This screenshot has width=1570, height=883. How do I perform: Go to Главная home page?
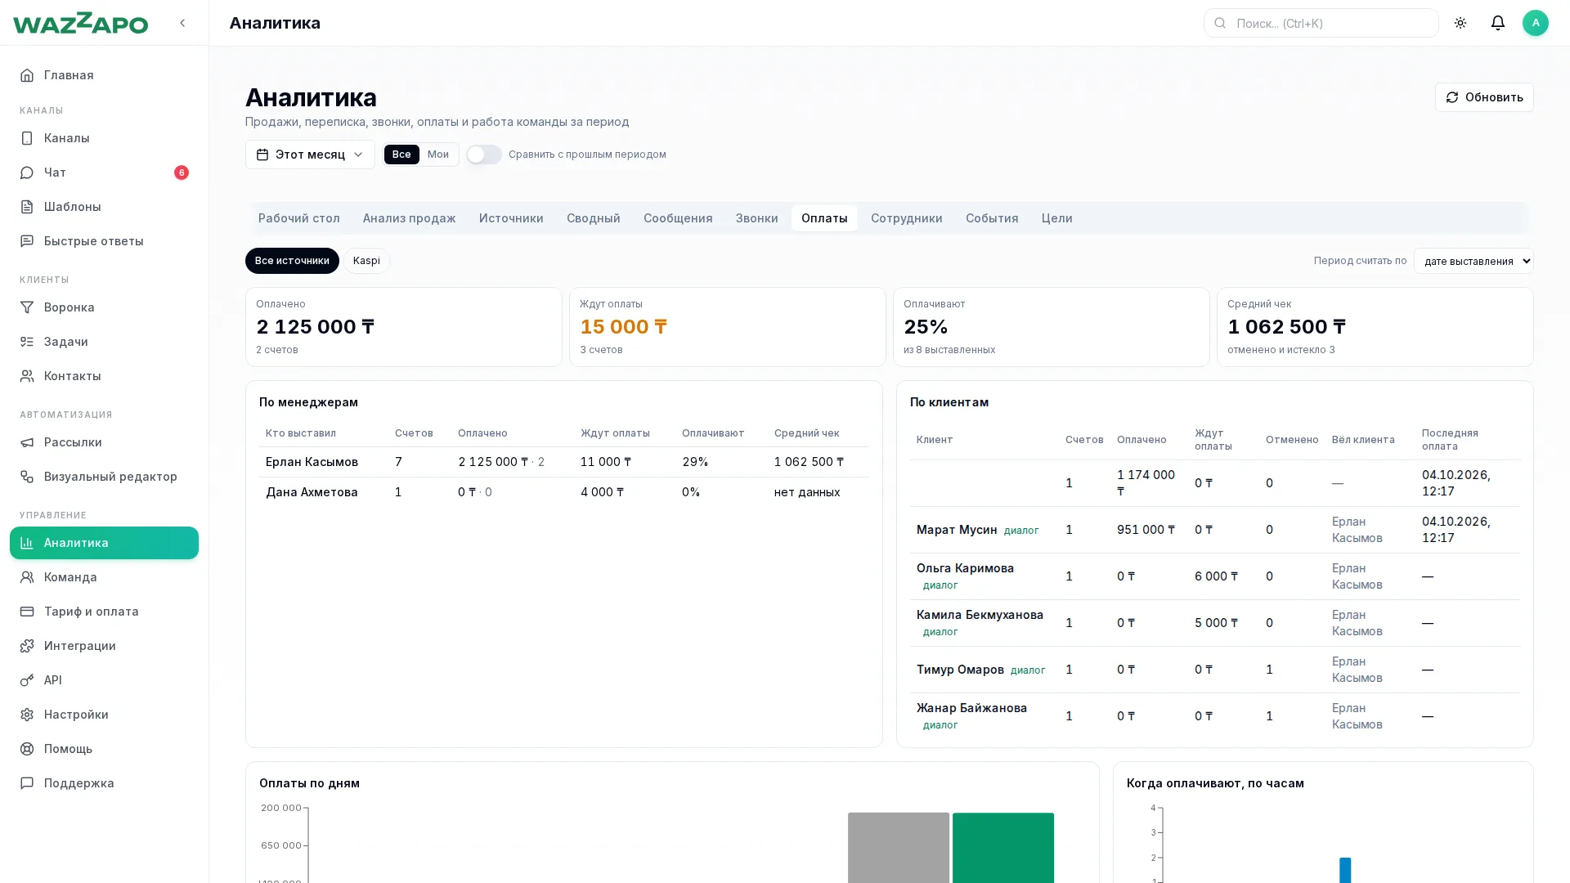pos(104,75)
